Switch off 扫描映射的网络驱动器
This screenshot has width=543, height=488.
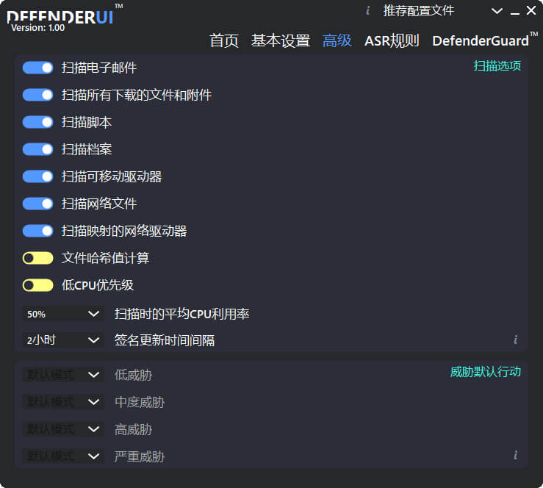[x=37, y=231]
